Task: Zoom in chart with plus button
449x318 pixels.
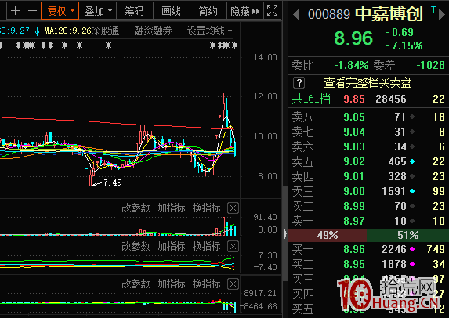Action: click(15, 11)
